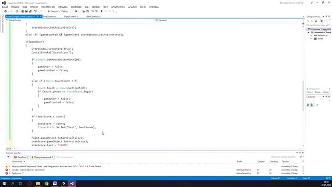Toggle the Предупреждений 1 filter
Screen dimensions: 332x187
point(43,157)
